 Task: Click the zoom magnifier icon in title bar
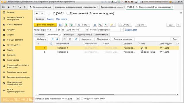136,2
